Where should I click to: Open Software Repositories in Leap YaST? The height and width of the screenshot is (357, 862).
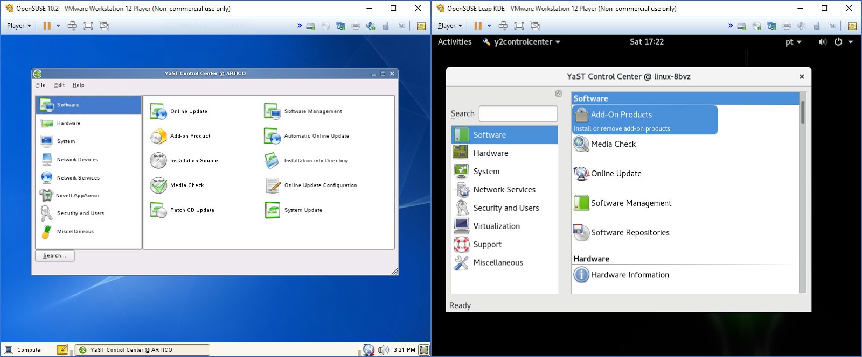tap(621, 233)
